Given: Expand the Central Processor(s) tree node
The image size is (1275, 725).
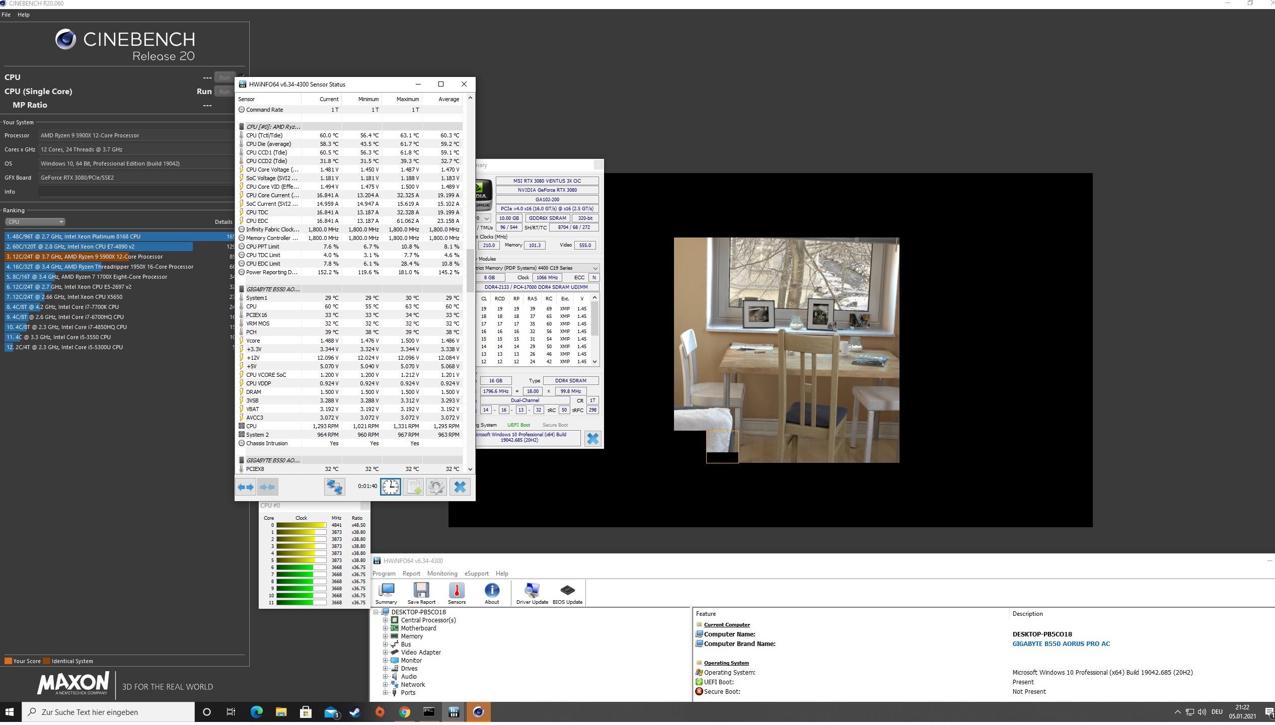Looking at the screenshot, I should pos(385,620).
